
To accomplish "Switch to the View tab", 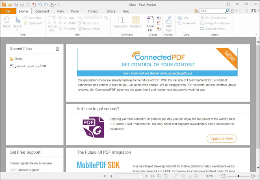I will point(60,11).
